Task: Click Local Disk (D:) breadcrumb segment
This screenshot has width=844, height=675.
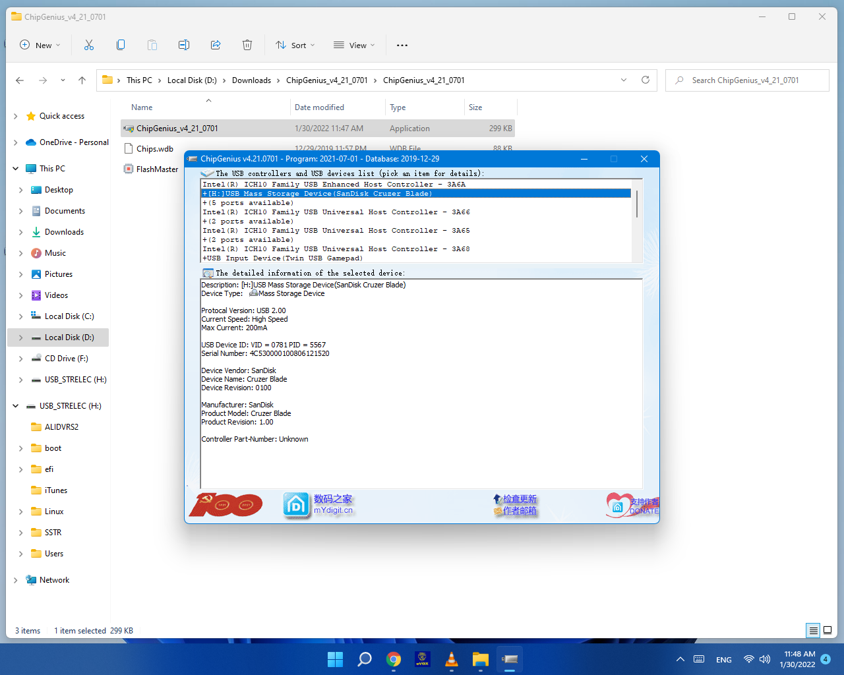Action: (192, 80)
